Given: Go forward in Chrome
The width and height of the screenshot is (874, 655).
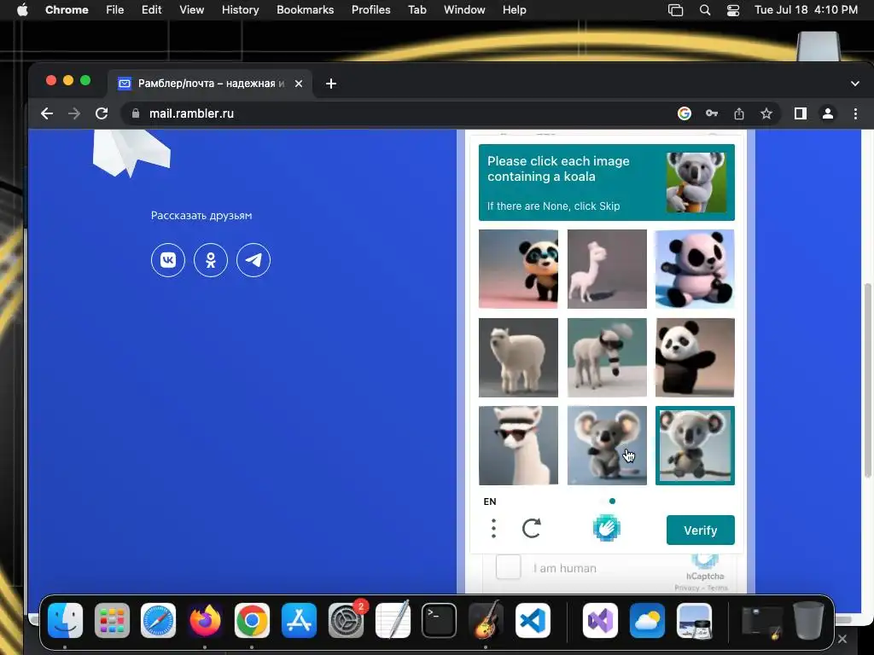Looking at the screenshot, I should [73, 113].
